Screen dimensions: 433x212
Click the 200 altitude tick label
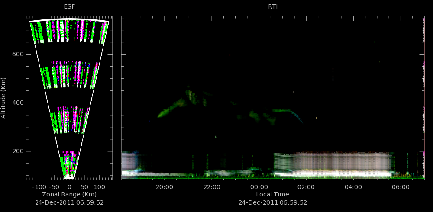pyautogui.click(x=17, y=151)
